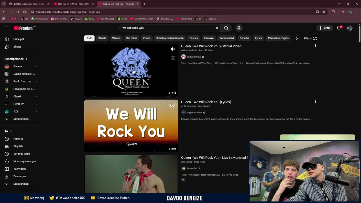361x203 pixels.
Task: Toggle captions on the Queen video preview
Action: (x=173, y=58)
